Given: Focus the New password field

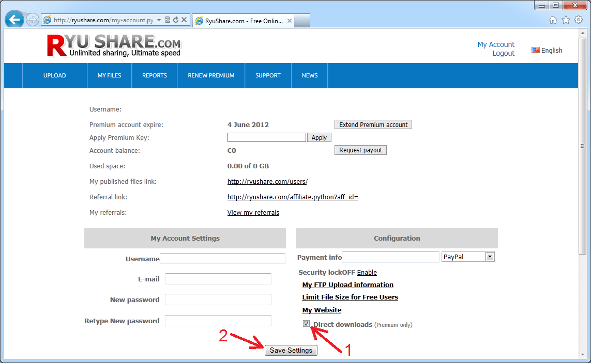Looking at the screenshot, I should click(218, 299).
